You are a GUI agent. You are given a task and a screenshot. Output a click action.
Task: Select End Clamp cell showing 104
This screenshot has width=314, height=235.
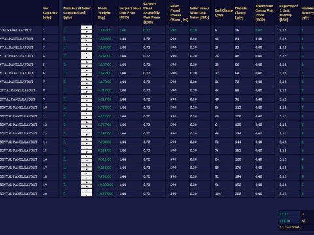coord(224,193)
